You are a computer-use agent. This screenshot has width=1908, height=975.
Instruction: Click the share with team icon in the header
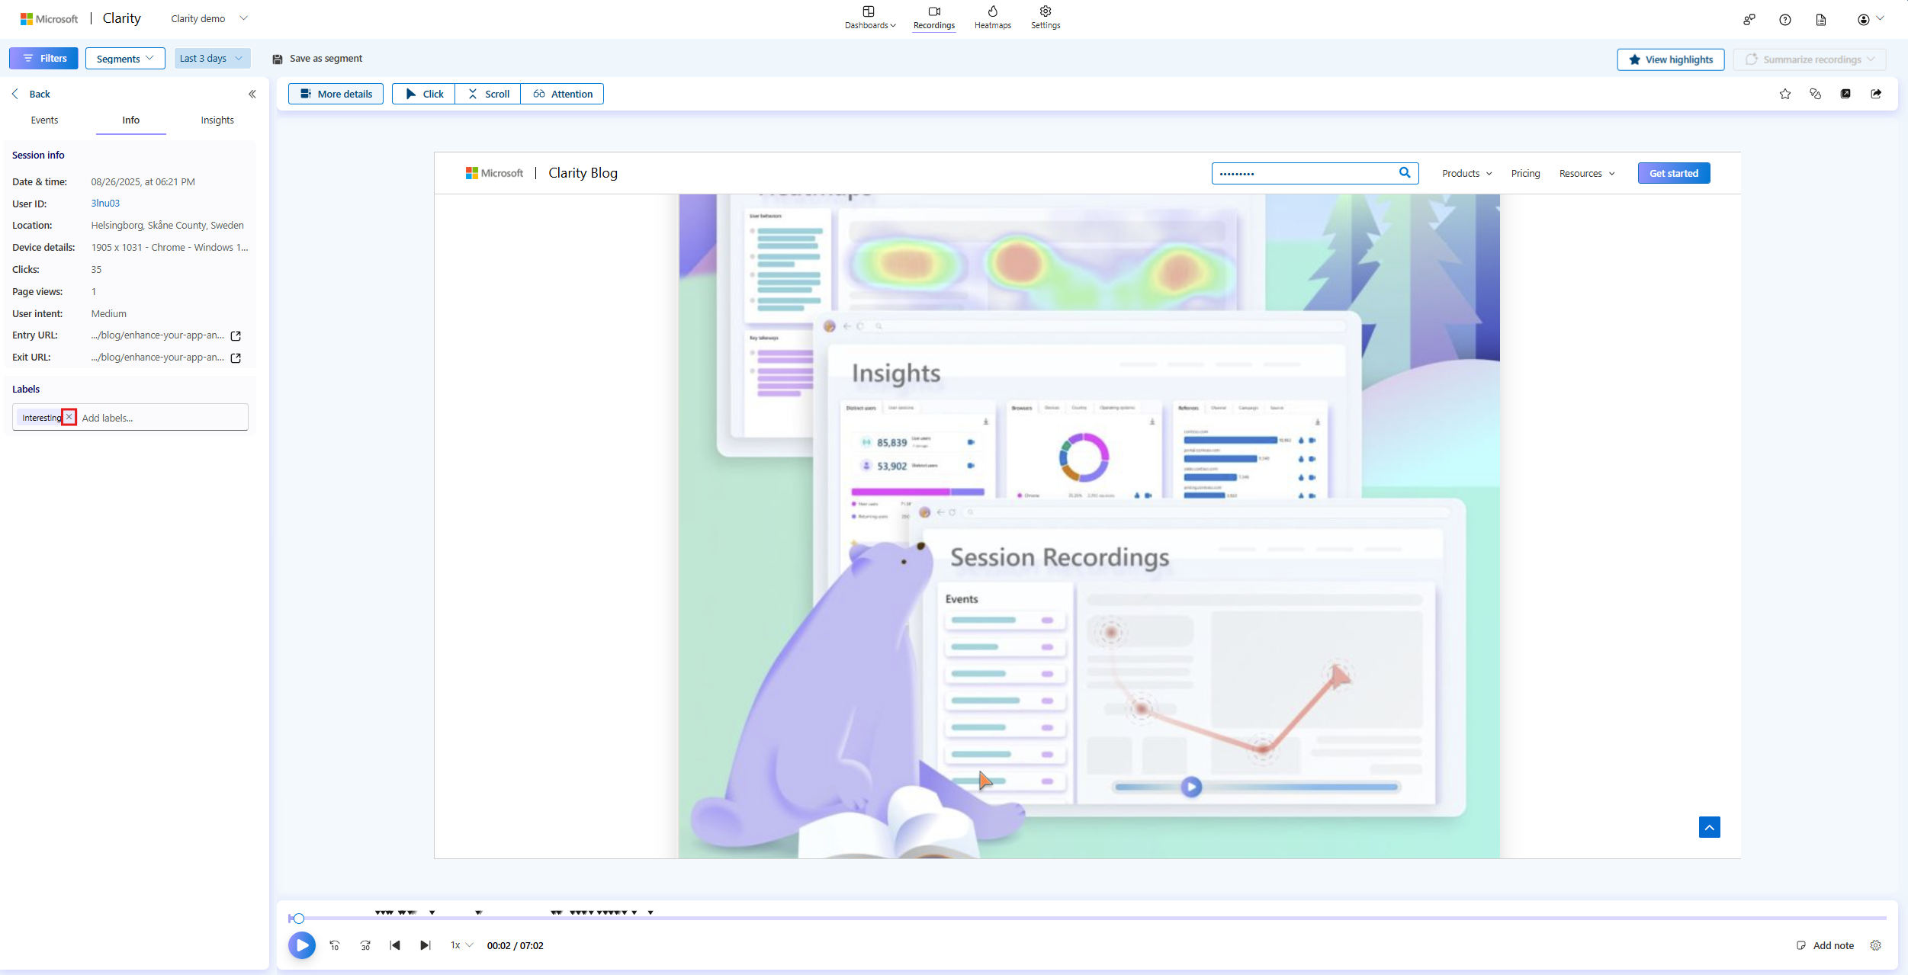coord(1749,20)
